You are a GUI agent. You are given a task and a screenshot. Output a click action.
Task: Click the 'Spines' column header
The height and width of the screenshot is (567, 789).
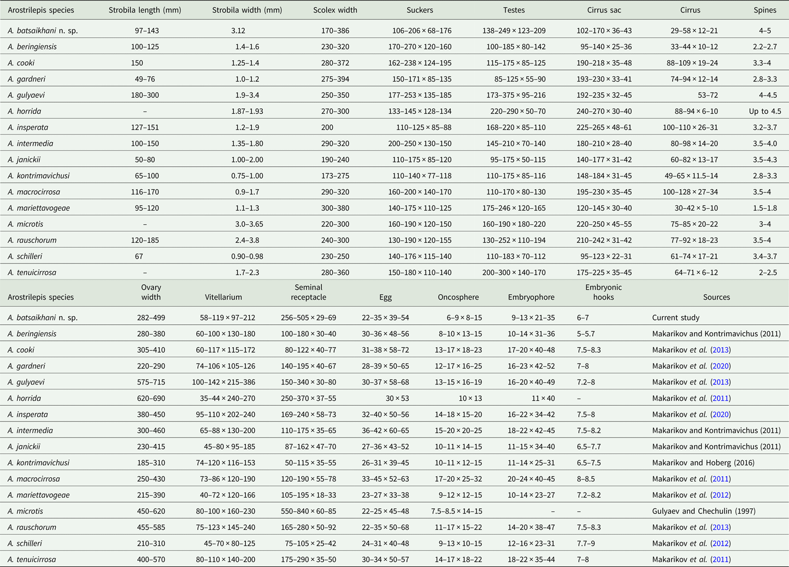point(764,10)
